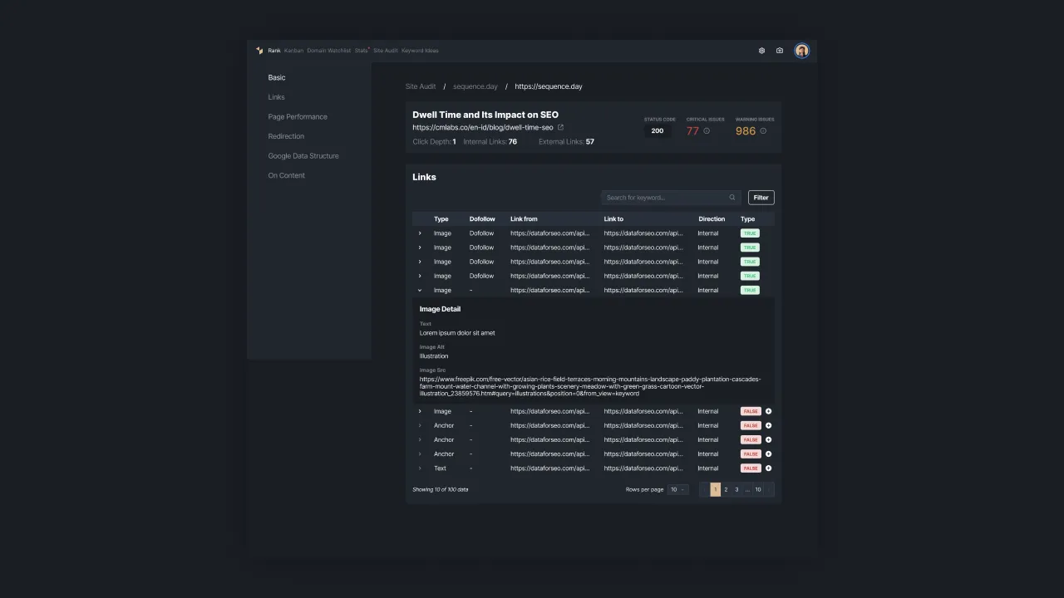Click the status code 200 badge
1064x598 pixels.
pyautogui.click(x=658, y=131)
